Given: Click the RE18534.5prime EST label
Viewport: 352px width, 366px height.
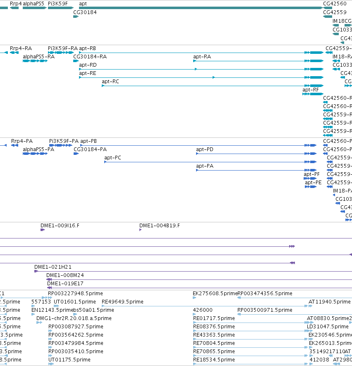Looking at the screenshot, I should pyautogui.click(x=214, y=360).
